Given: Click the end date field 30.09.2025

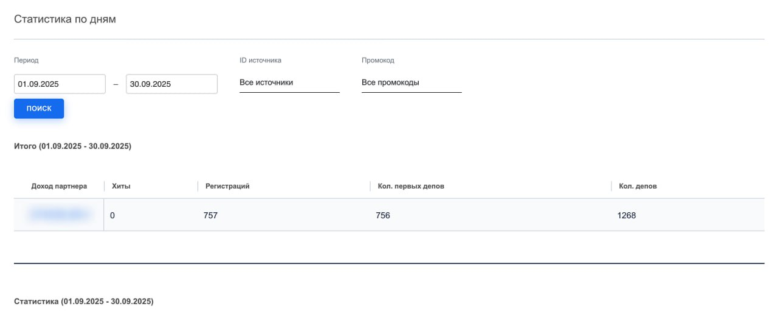Looking at the screenshot, I should click(171, 84).
